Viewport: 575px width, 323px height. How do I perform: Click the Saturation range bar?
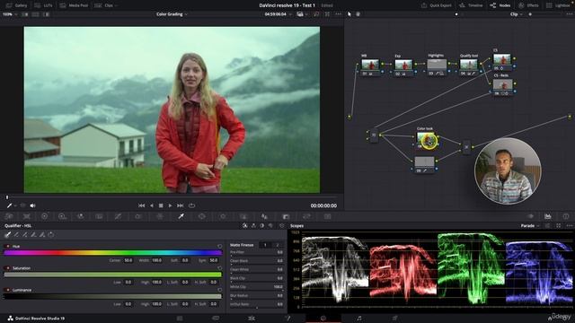pyautogui.click(x=112, y=275)
